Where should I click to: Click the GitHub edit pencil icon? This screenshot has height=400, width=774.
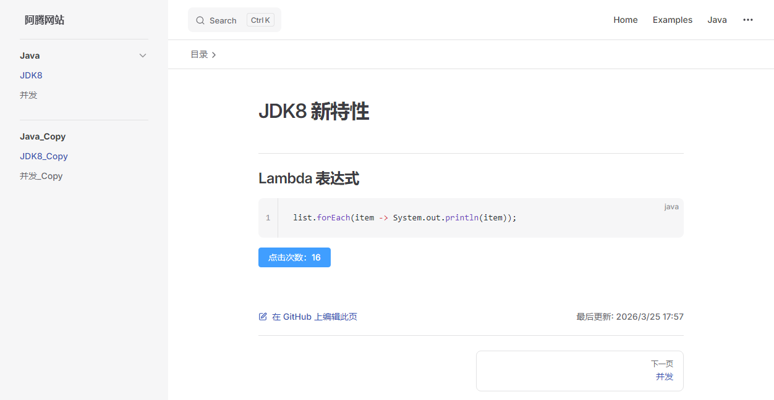pyautogui.click(x=263, y=317)
